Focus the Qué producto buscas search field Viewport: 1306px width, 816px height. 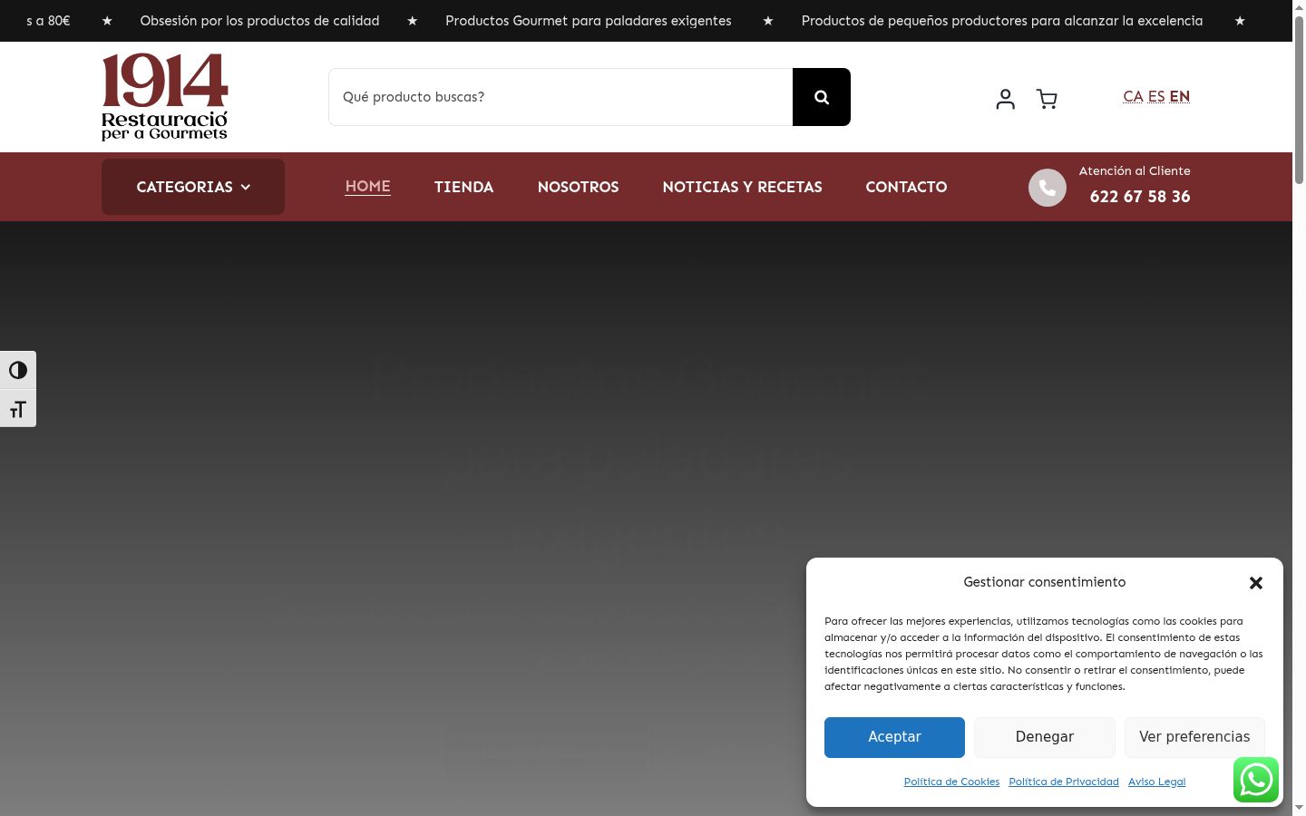click(560, 97)
